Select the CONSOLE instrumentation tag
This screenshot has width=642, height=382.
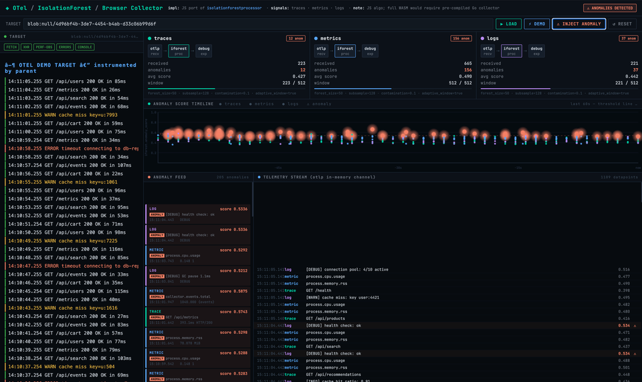(x=85, y=47)
